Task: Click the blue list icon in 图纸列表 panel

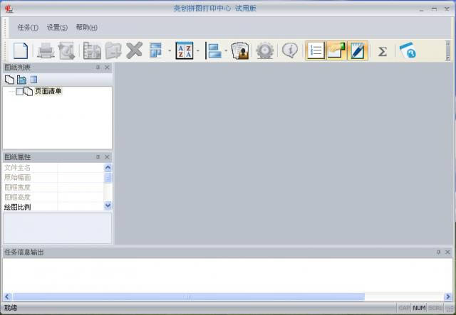Action: (x=33, y=80)
